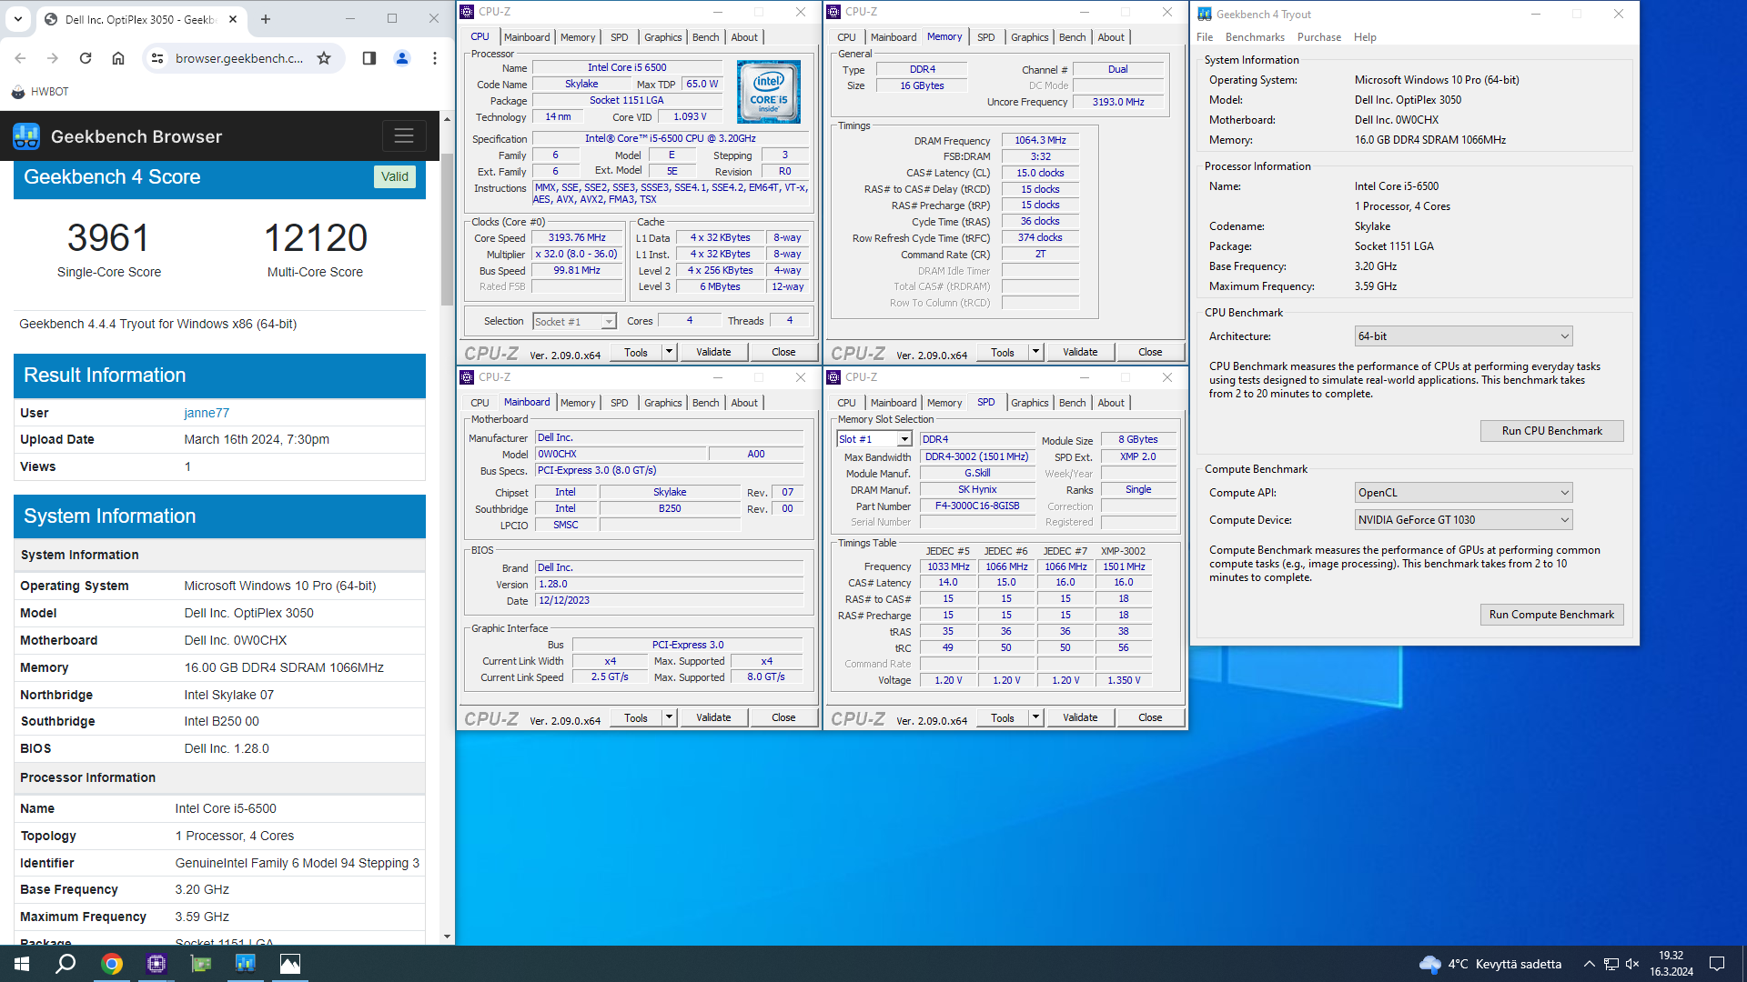Open Tools dropdown arrow in CPU tab window
This screenshot has width=1747, height=982.
coord(669,352)
